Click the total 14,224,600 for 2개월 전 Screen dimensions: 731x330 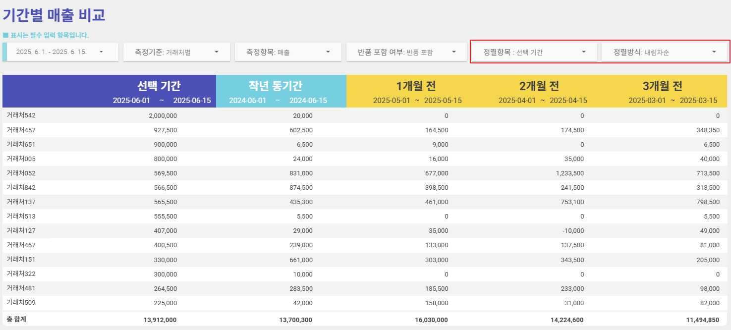coord(567,320)
